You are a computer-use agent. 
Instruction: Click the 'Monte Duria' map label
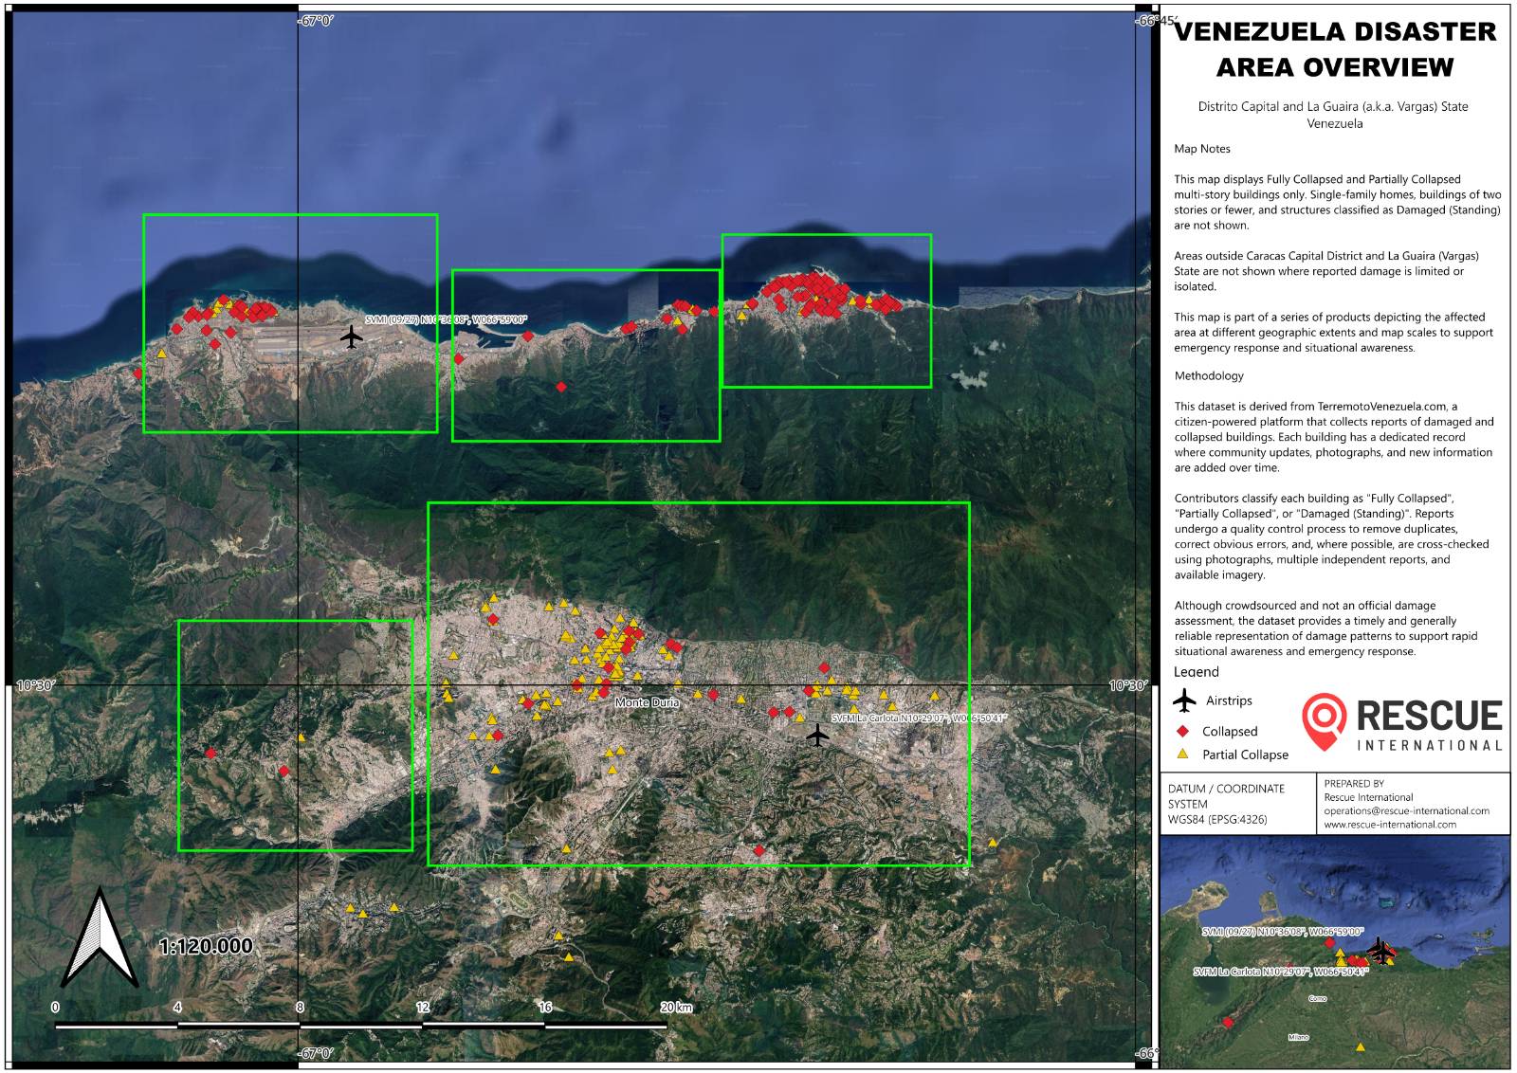point(648,702)
